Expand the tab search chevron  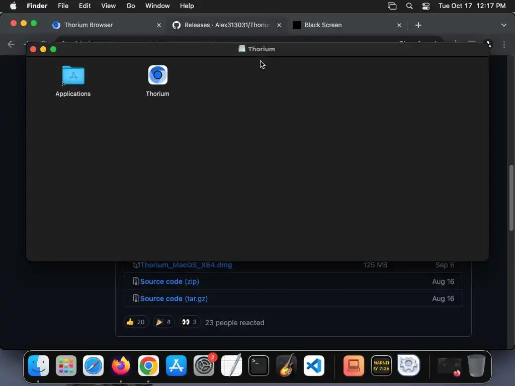click(x=504, y=25)
